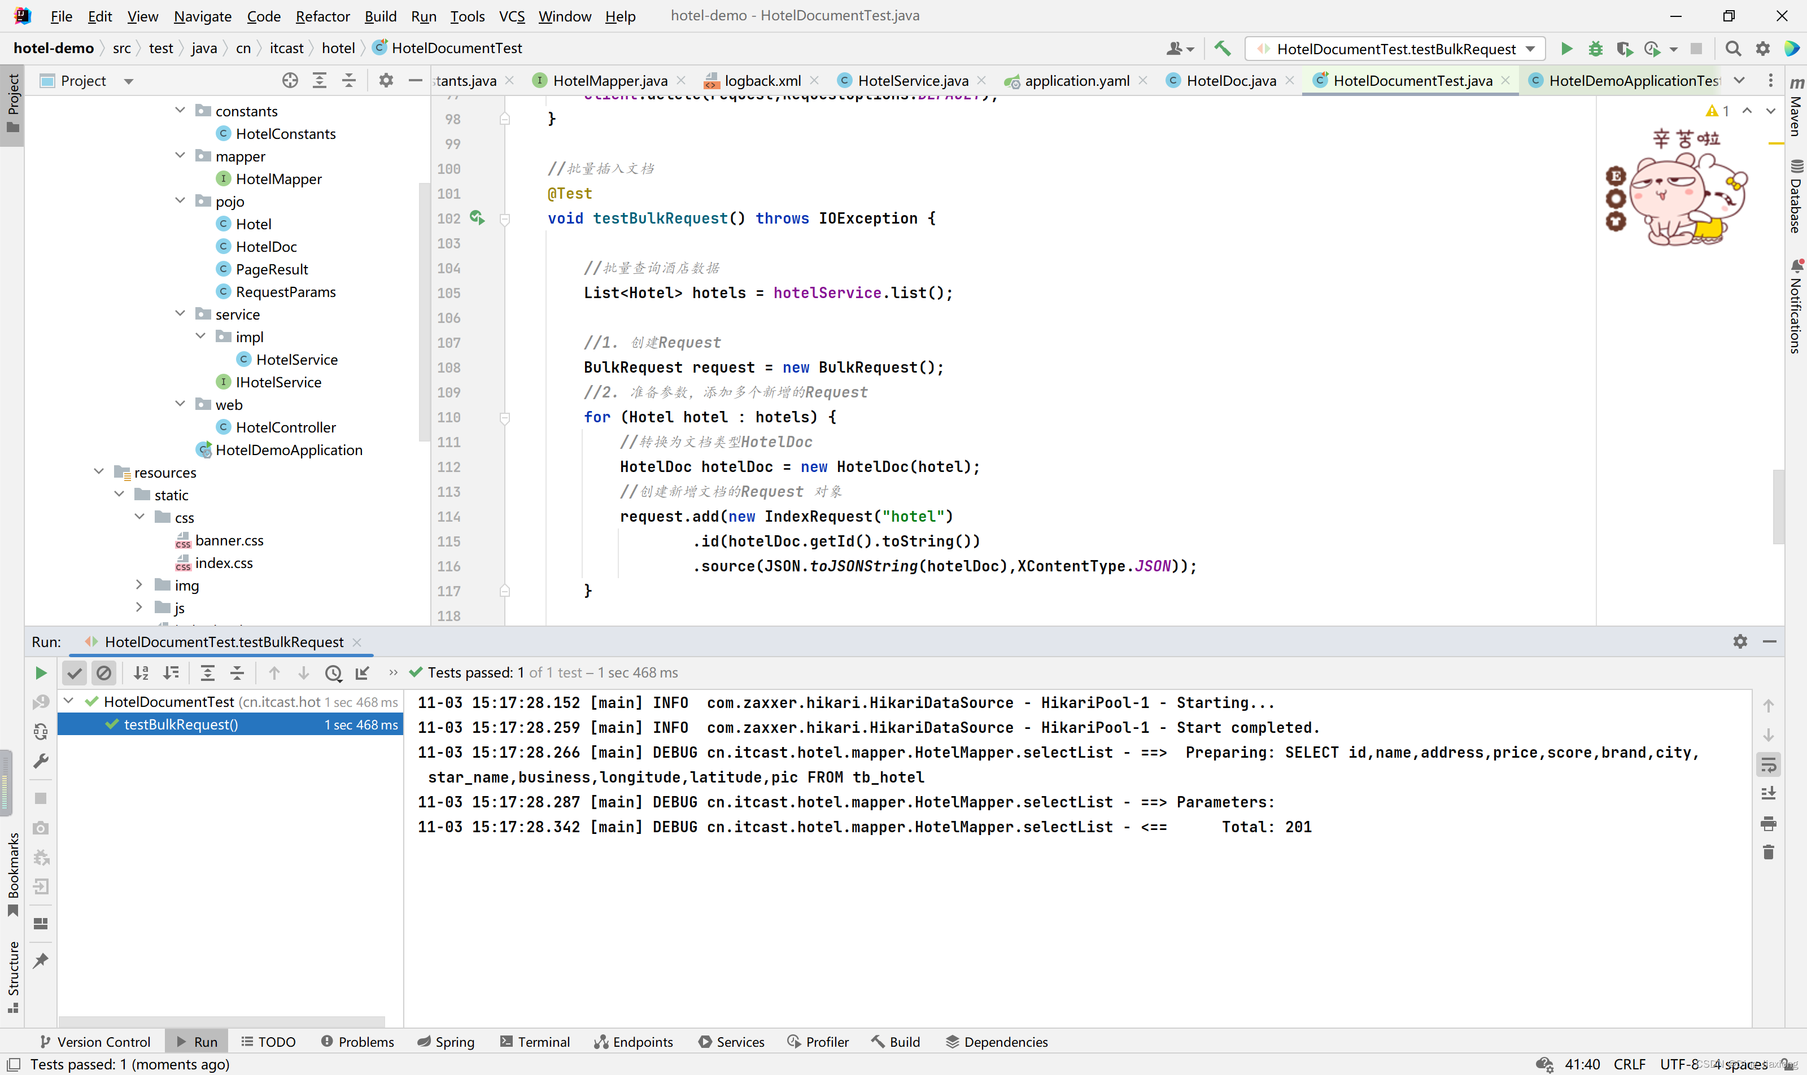
Task: Open Profiler tool window button
Action: [818, 1042]
